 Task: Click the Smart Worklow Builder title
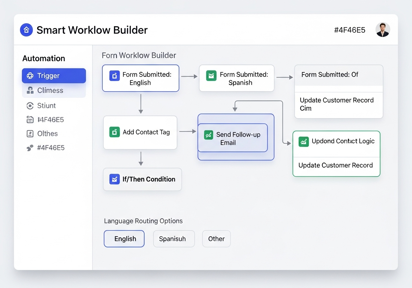click(92, 30)
